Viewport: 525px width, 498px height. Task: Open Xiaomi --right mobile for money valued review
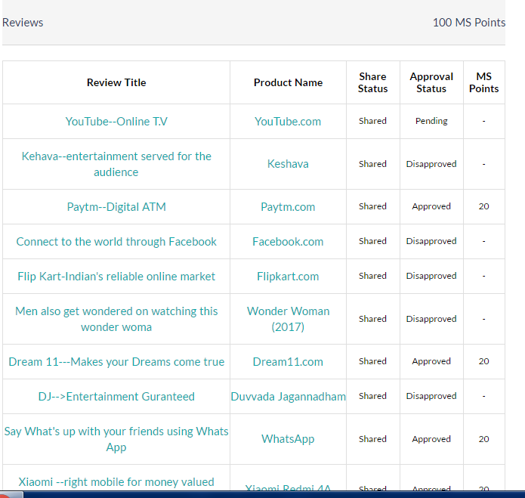pyautogui.click(x=116, y=482)
